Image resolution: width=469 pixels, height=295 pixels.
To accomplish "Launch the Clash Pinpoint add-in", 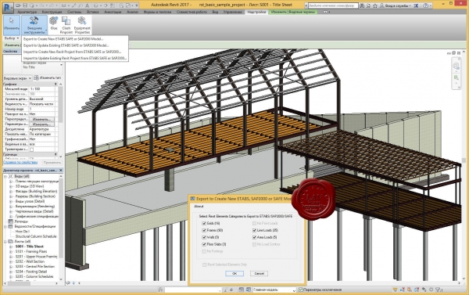I will [x=66, y=24].
